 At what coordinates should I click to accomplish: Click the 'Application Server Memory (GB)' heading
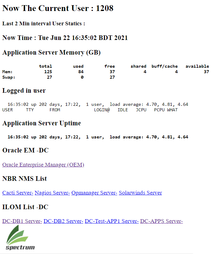coord(51,52)
